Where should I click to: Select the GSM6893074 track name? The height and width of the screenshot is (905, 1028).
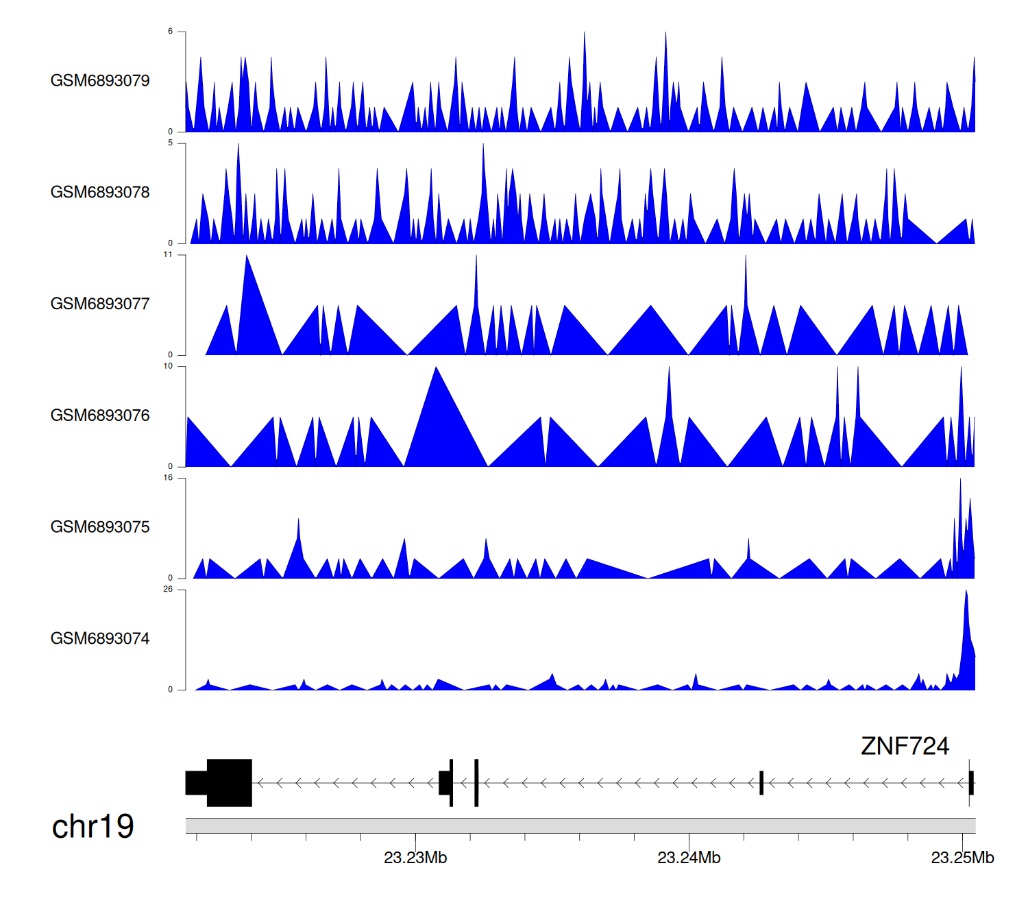click(100, 639)
